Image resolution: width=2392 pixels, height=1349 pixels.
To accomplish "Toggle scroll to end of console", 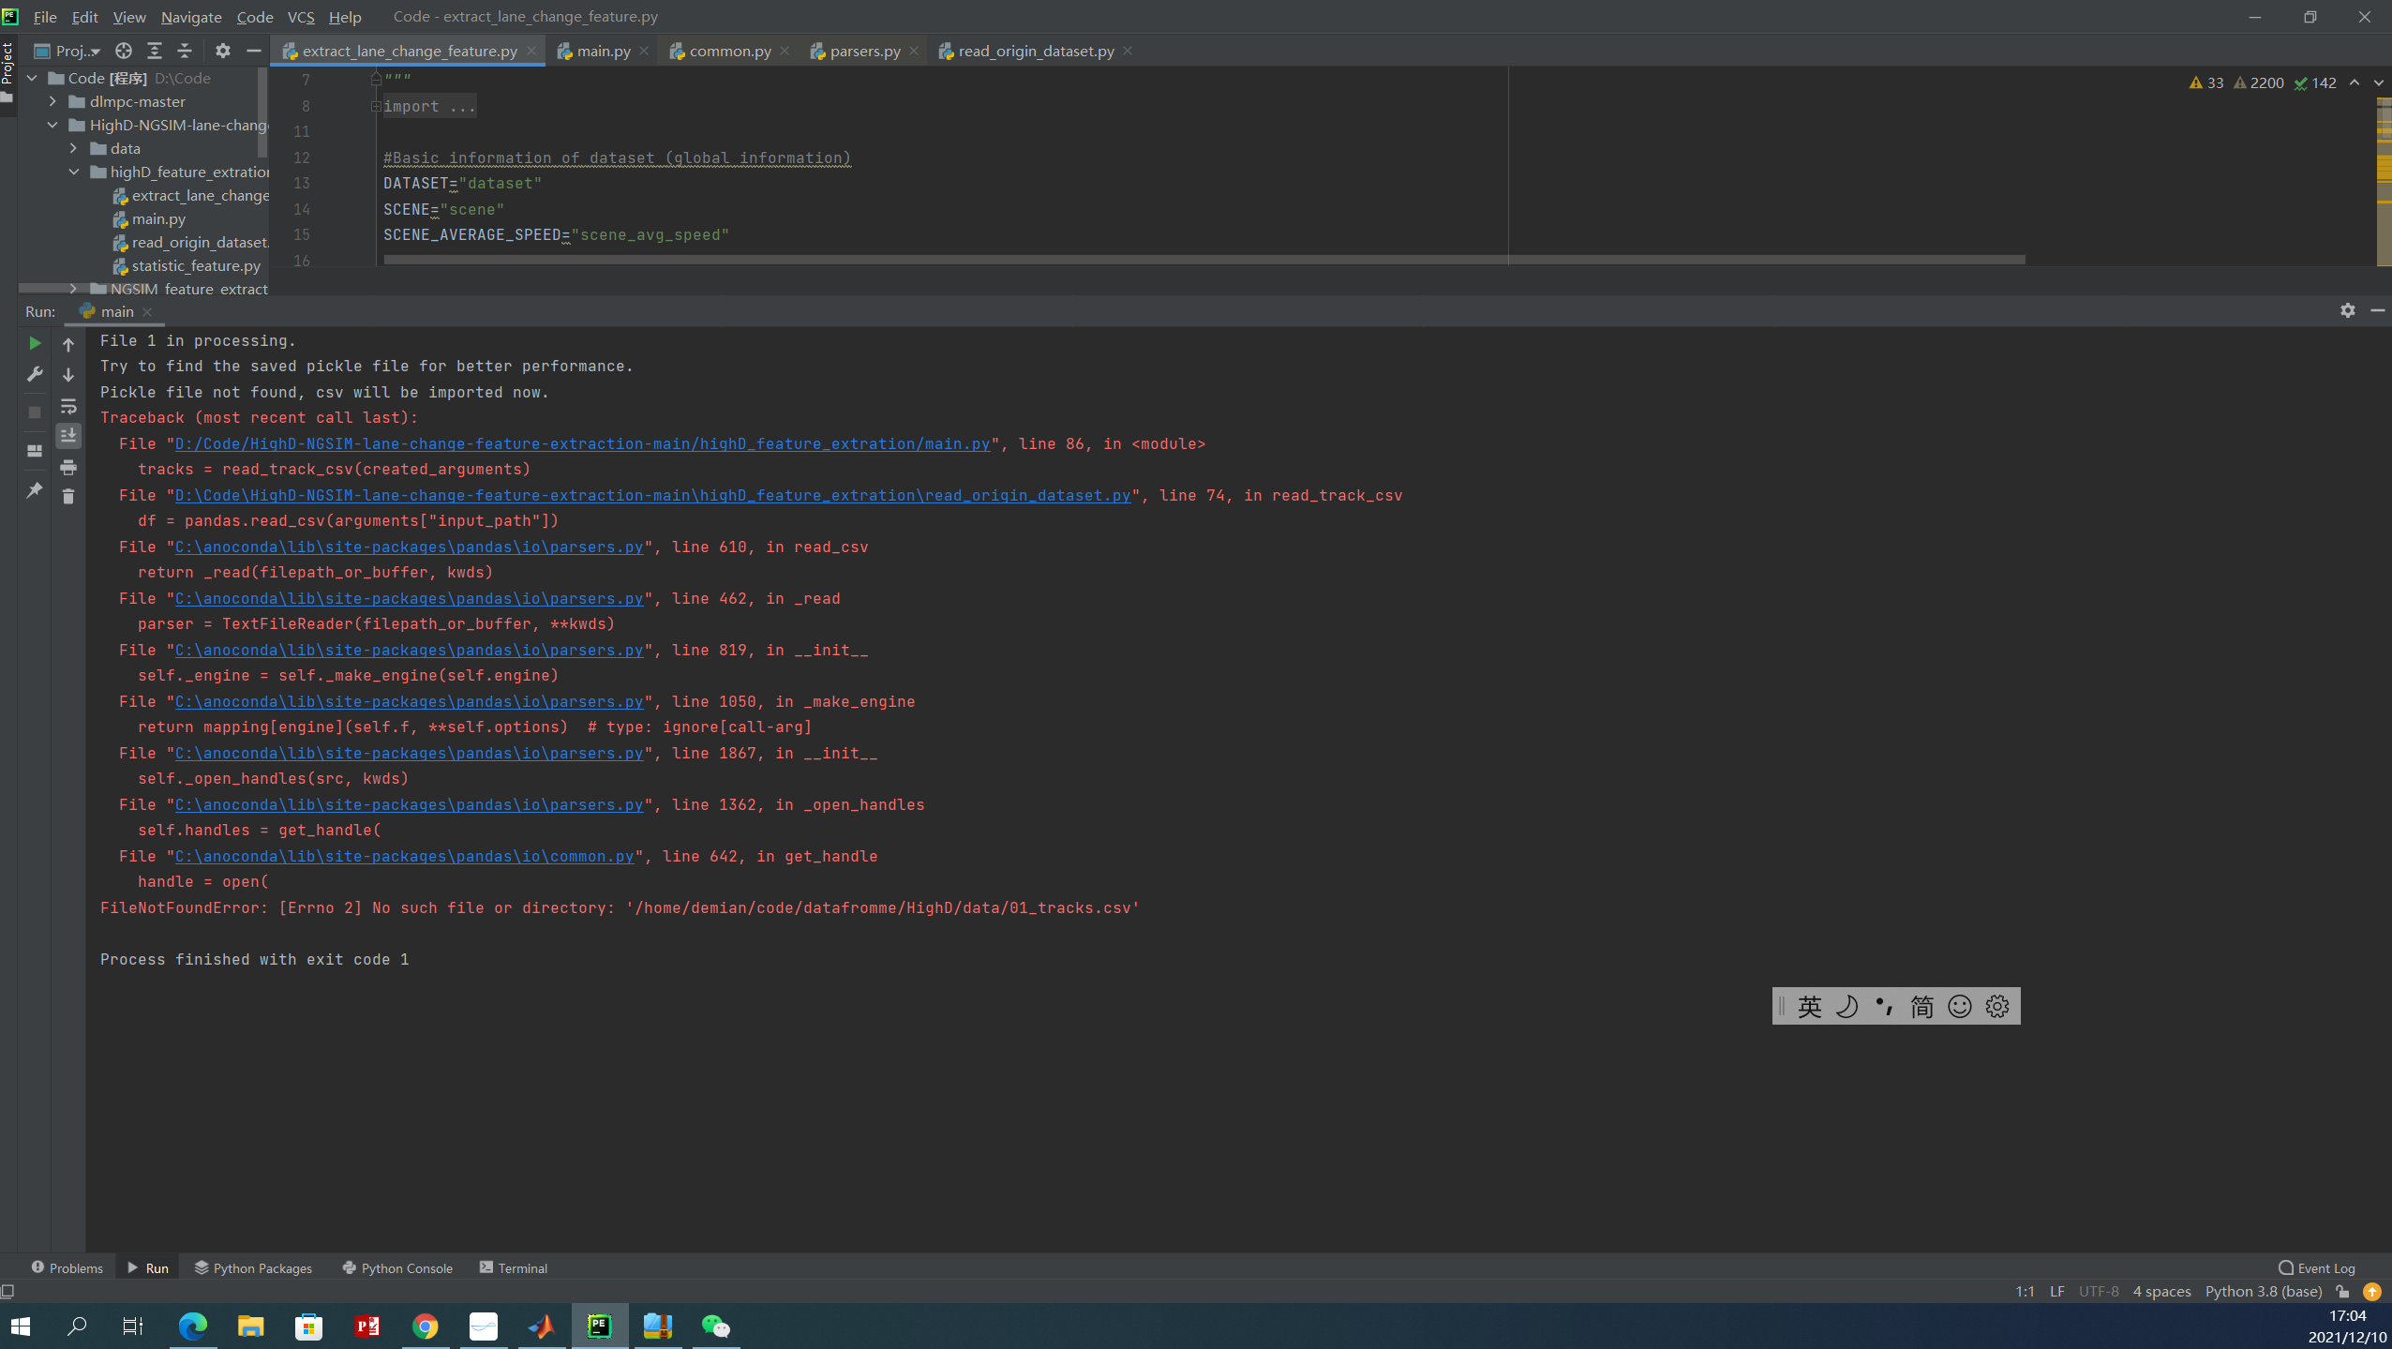I will pyautogui.click(x=68, y=436).
